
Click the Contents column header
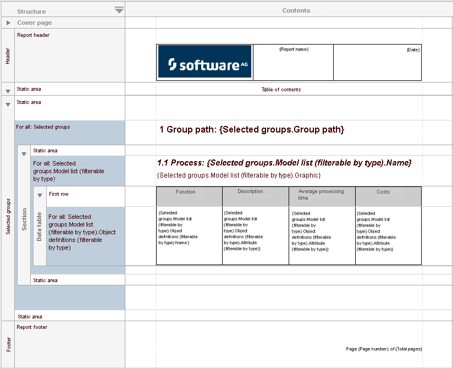coord(296,10)
